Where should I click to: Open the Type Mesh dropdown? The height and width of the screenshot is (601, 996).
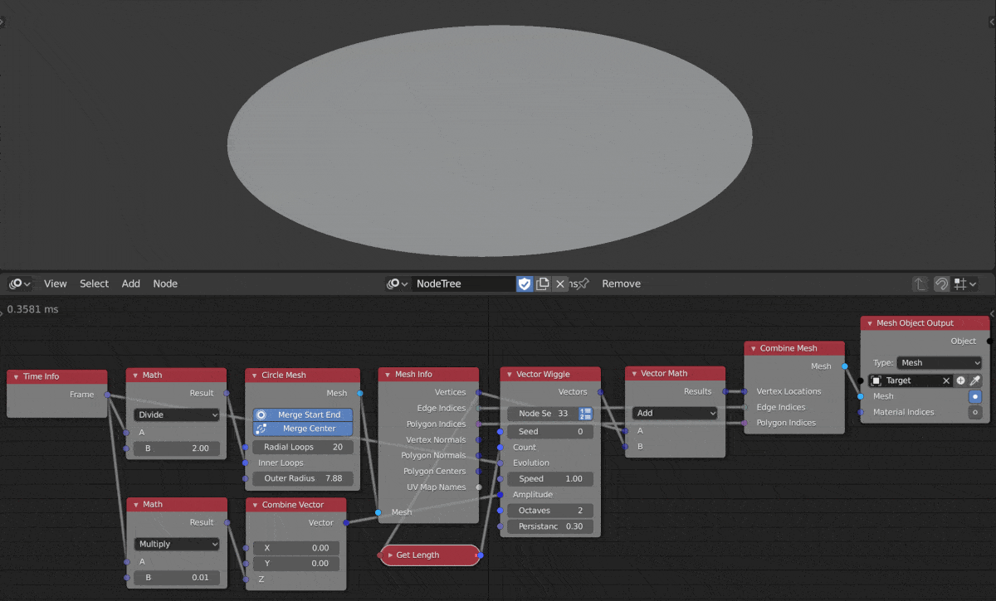(940, 362)
